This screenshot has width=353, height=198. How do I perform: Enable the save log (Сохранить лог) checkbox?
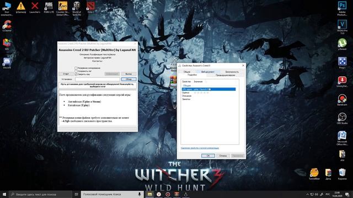click(76, 71)
